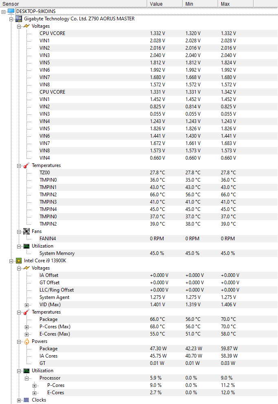Collapse the motherboard Utilization group
This screenshot has width=278, height=404.
tap(19, 246)
